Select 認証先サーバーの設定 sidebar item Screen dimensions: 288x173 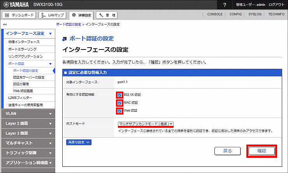[x=29, y=78]
